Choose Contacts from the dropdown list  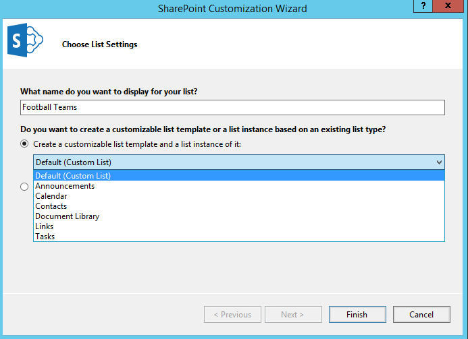point(239,206)
